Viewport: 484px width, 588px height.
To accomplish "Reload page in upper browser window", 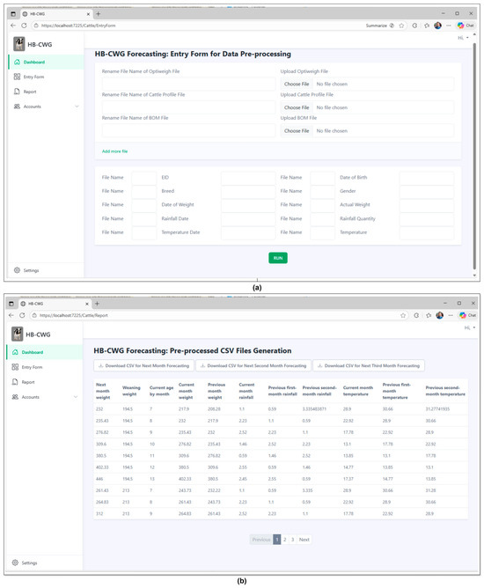I will (24, 26).
